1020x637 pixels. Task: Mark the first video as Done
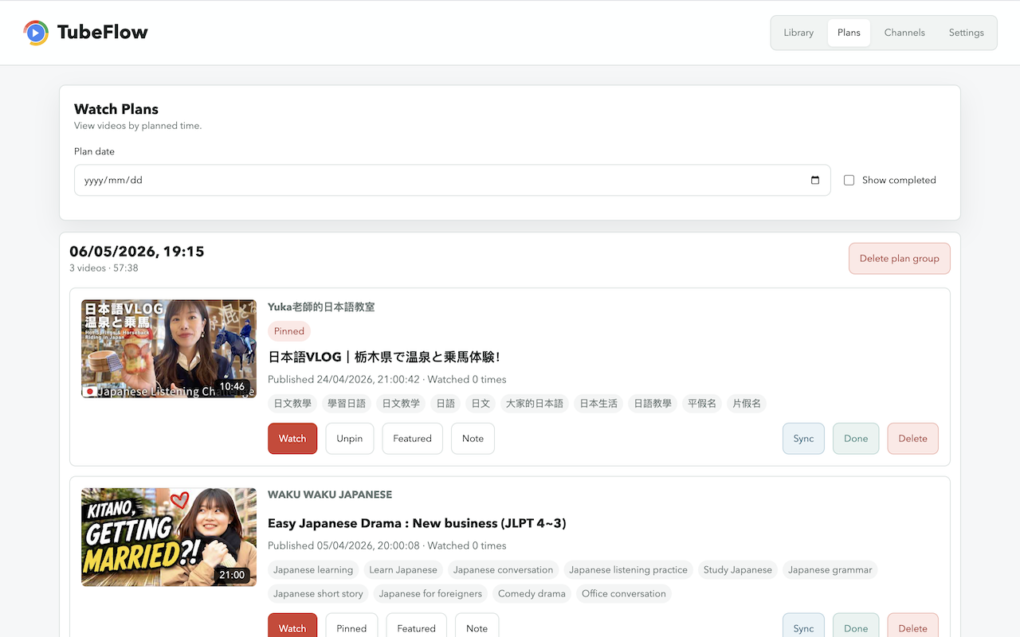point(856,439)
